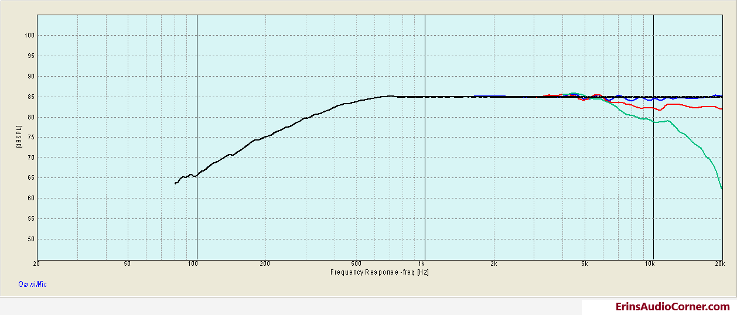Image resolution: width=737 pixels, height=315 pixels.
Task: Click the 'Frequency Response - freq [Hz]' axis title
Action: pyautogui.click(x=380, y=272)
